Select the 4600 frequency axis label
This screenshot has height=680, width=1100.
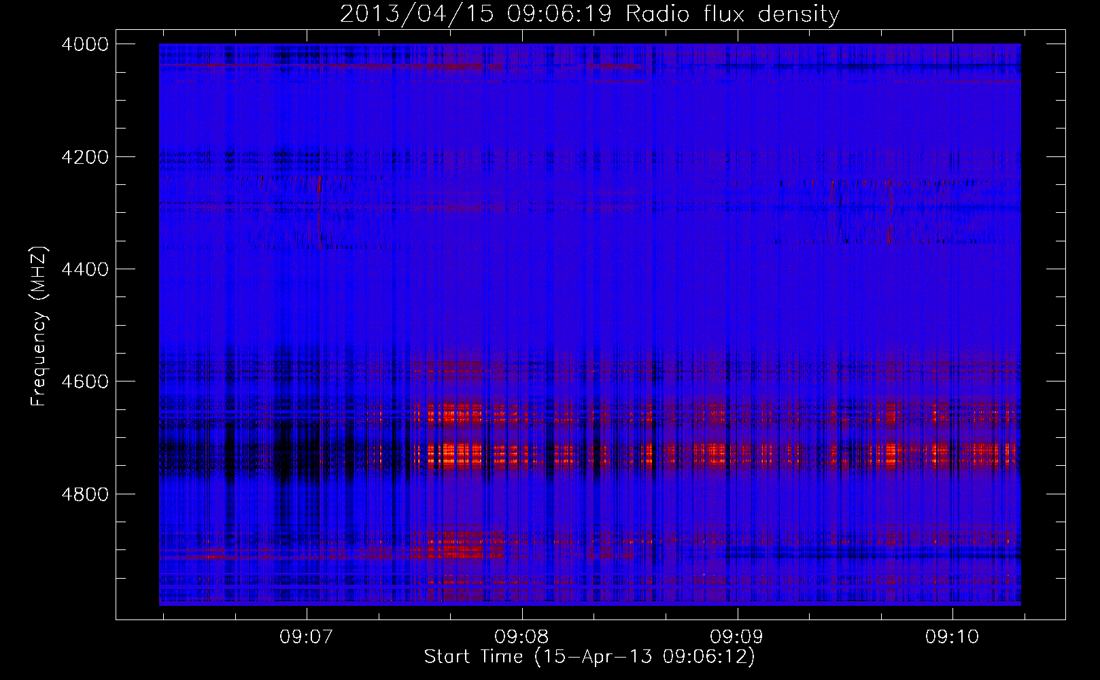(85, 381)
